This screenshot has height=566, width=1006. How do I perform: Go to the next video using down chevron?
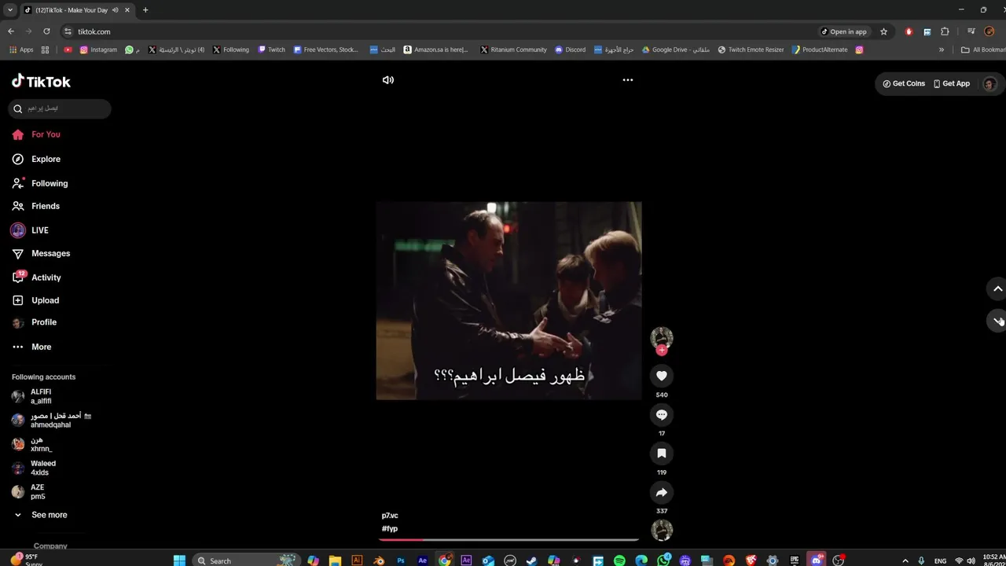click(997, 320)
